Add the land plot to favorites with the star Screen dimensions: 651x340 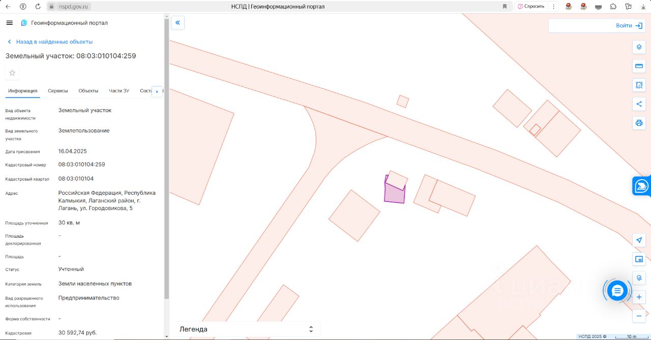[x=12, y=73]
